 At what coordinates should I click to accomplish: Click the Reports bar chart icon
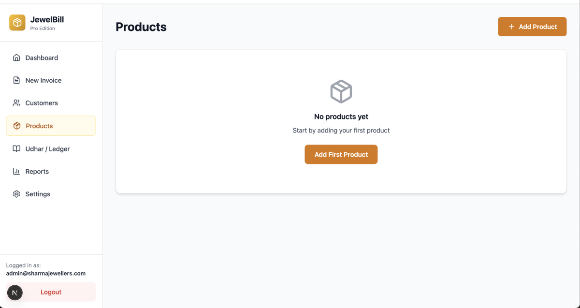pyautogui.click(x=16, y=172)
